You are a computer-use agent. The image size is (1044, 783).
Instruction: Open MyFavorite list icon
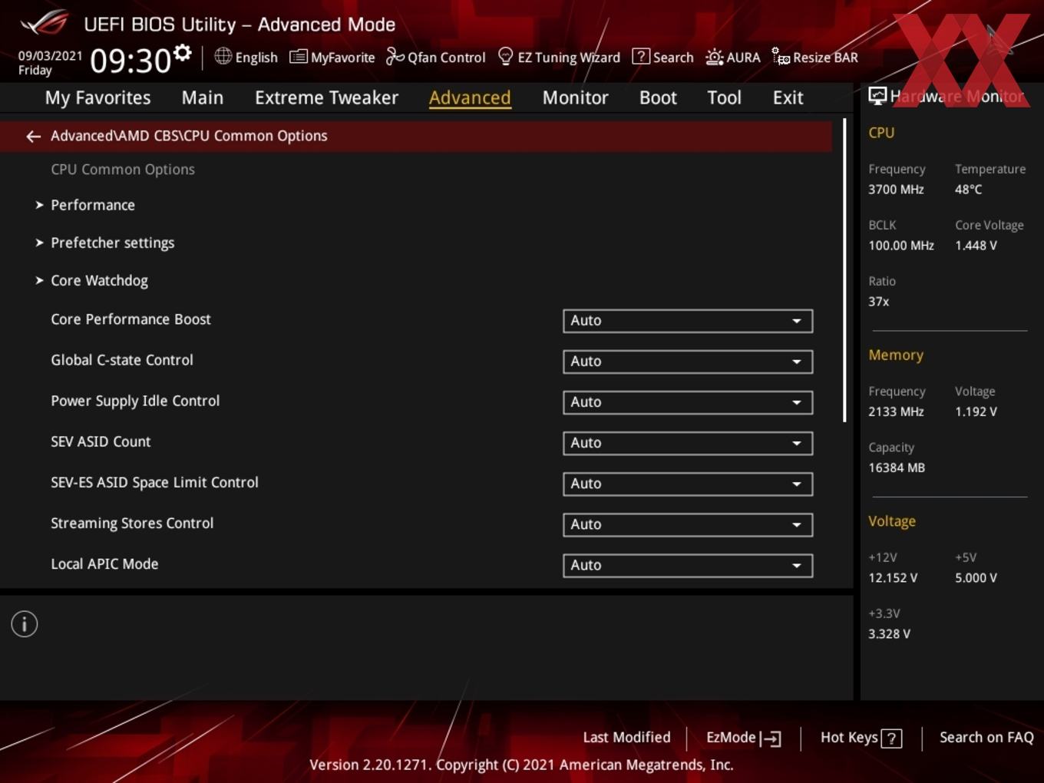click(x=299, y=57)
